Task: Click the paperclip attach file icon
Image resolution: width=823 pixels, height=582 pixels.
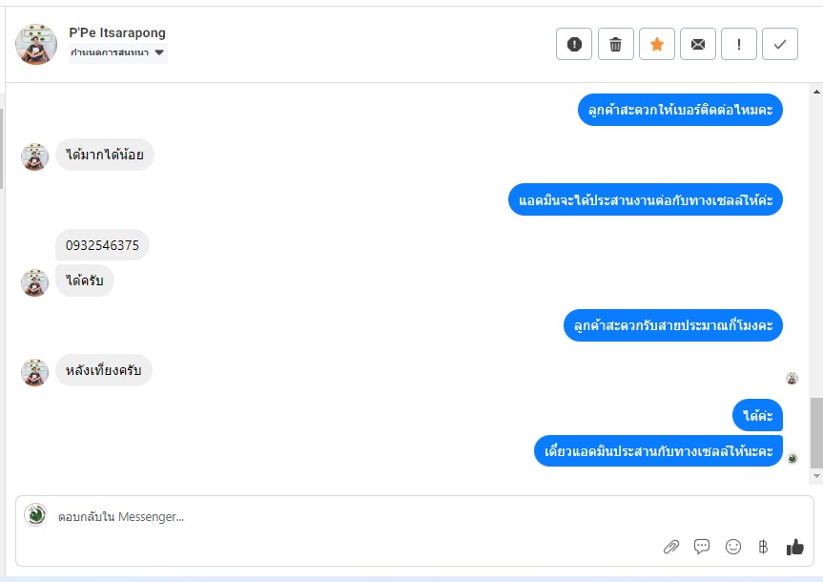Action: pos(671,547)
